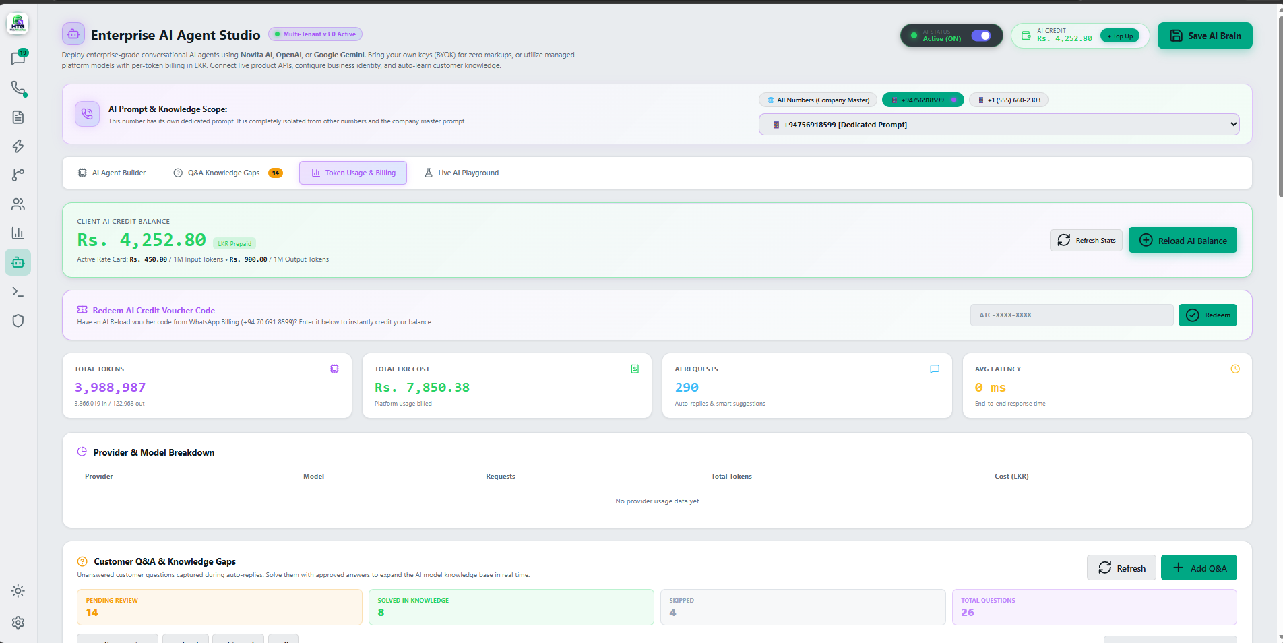Switch to Q&A Knowledge Gaps tab

(x=228, y=173)
